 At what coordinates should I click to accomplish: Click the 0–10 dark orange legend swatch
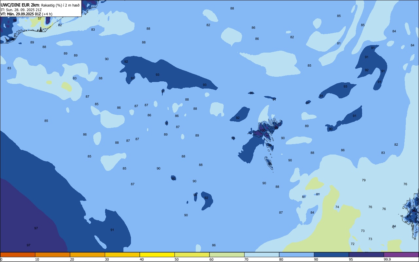18,254
